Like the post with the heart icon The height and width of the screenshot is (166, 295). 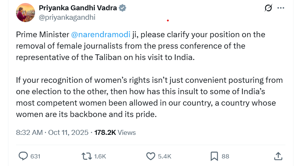pyautogui.click(x=151, y=156)
